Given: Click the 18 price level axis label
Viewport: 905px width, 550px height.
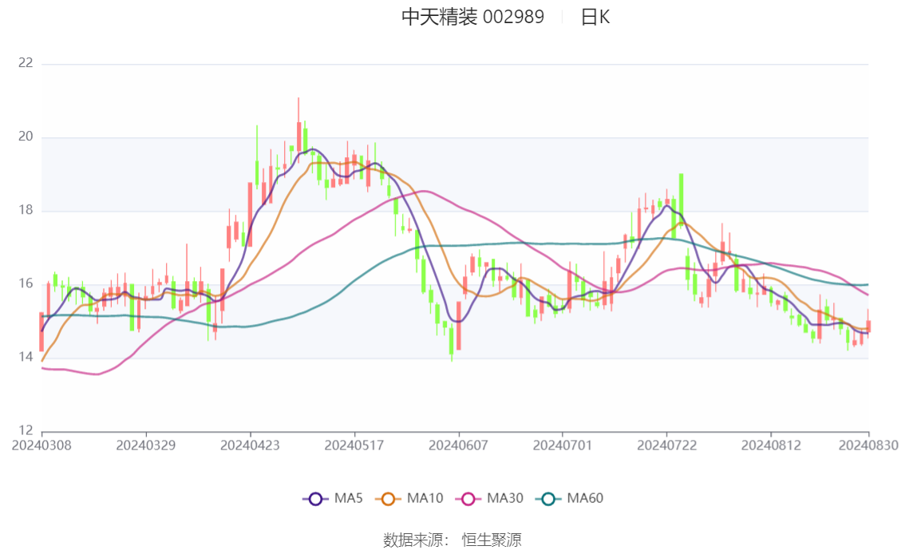Looking at the screenshot, I should pyautogui.click(x=26, y=211).
